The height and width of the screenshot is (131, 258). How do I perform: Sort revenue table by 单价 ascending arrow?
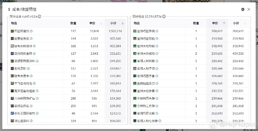click(224, 23)
